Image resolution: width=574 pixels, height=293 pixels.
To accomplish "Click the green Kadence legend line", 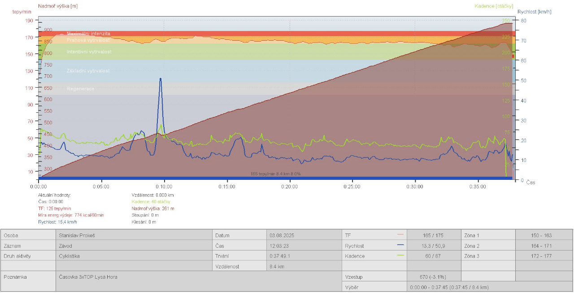I will (400, 255).
